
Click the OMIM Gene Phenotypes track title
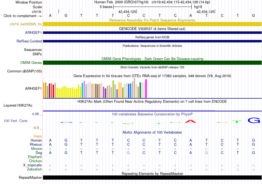pyautogui.click(x=153, y=59)
